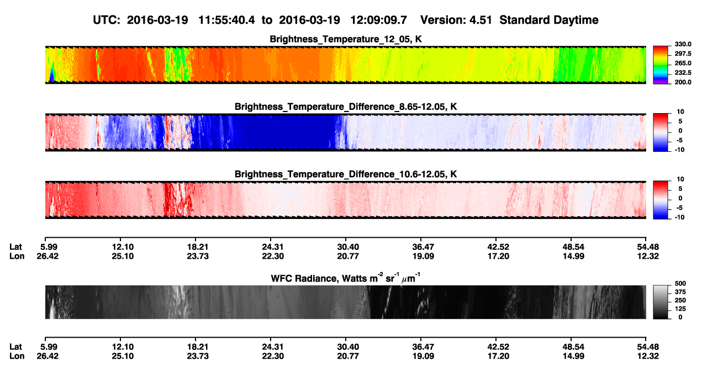Click '-10' on the 10.6-12.05 color bar
Viewport: 718px width, 368px height.
pos(680,218)
